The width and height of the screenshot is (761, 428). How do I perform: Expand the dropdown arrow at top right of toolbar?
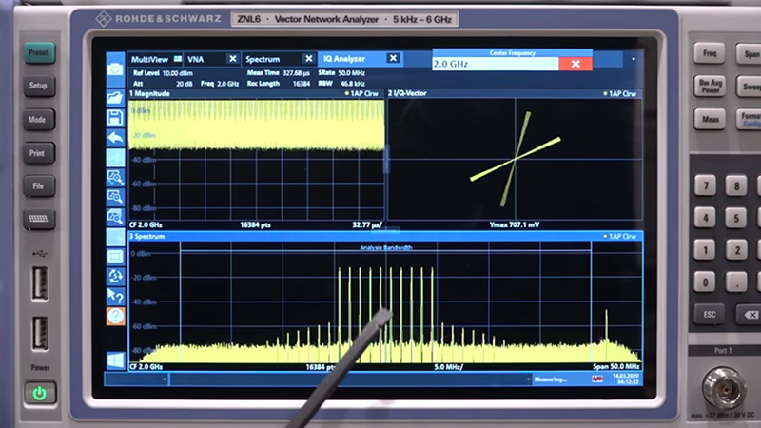tap(634, 59)
